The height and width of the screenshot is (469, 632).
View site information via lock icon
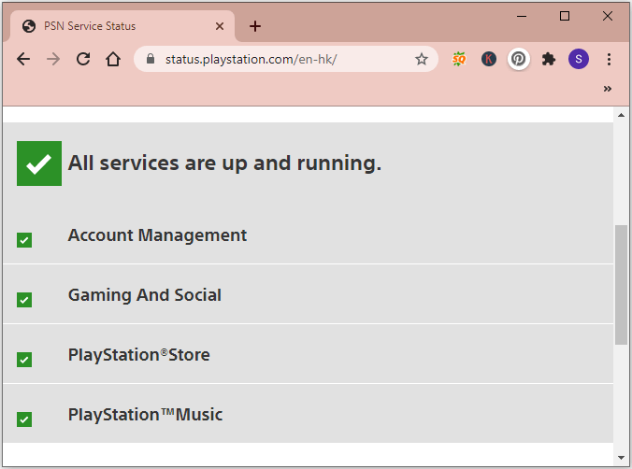pos(151,59)
